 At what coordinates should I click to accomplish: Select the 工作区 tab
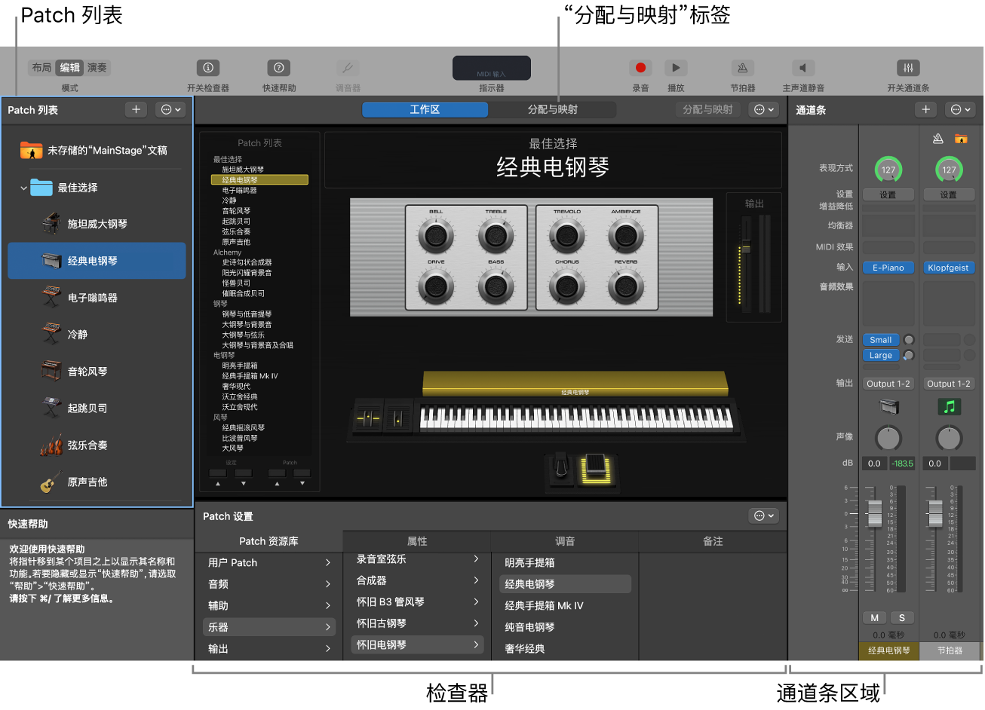tap(425, 109)
